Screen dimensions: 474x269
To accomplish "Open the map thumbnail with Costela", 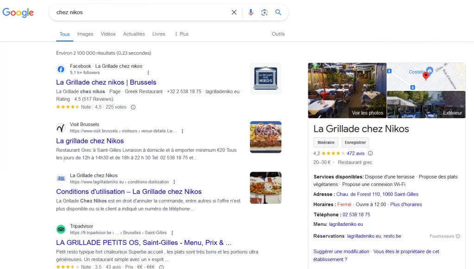I will (426, 77).
